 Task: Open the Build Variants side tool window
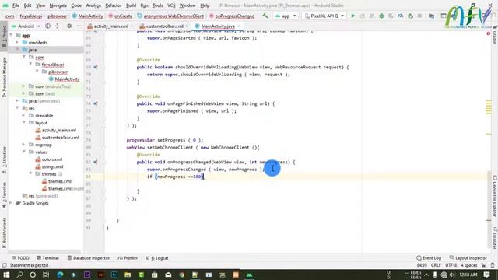click(x=4, y=232)
